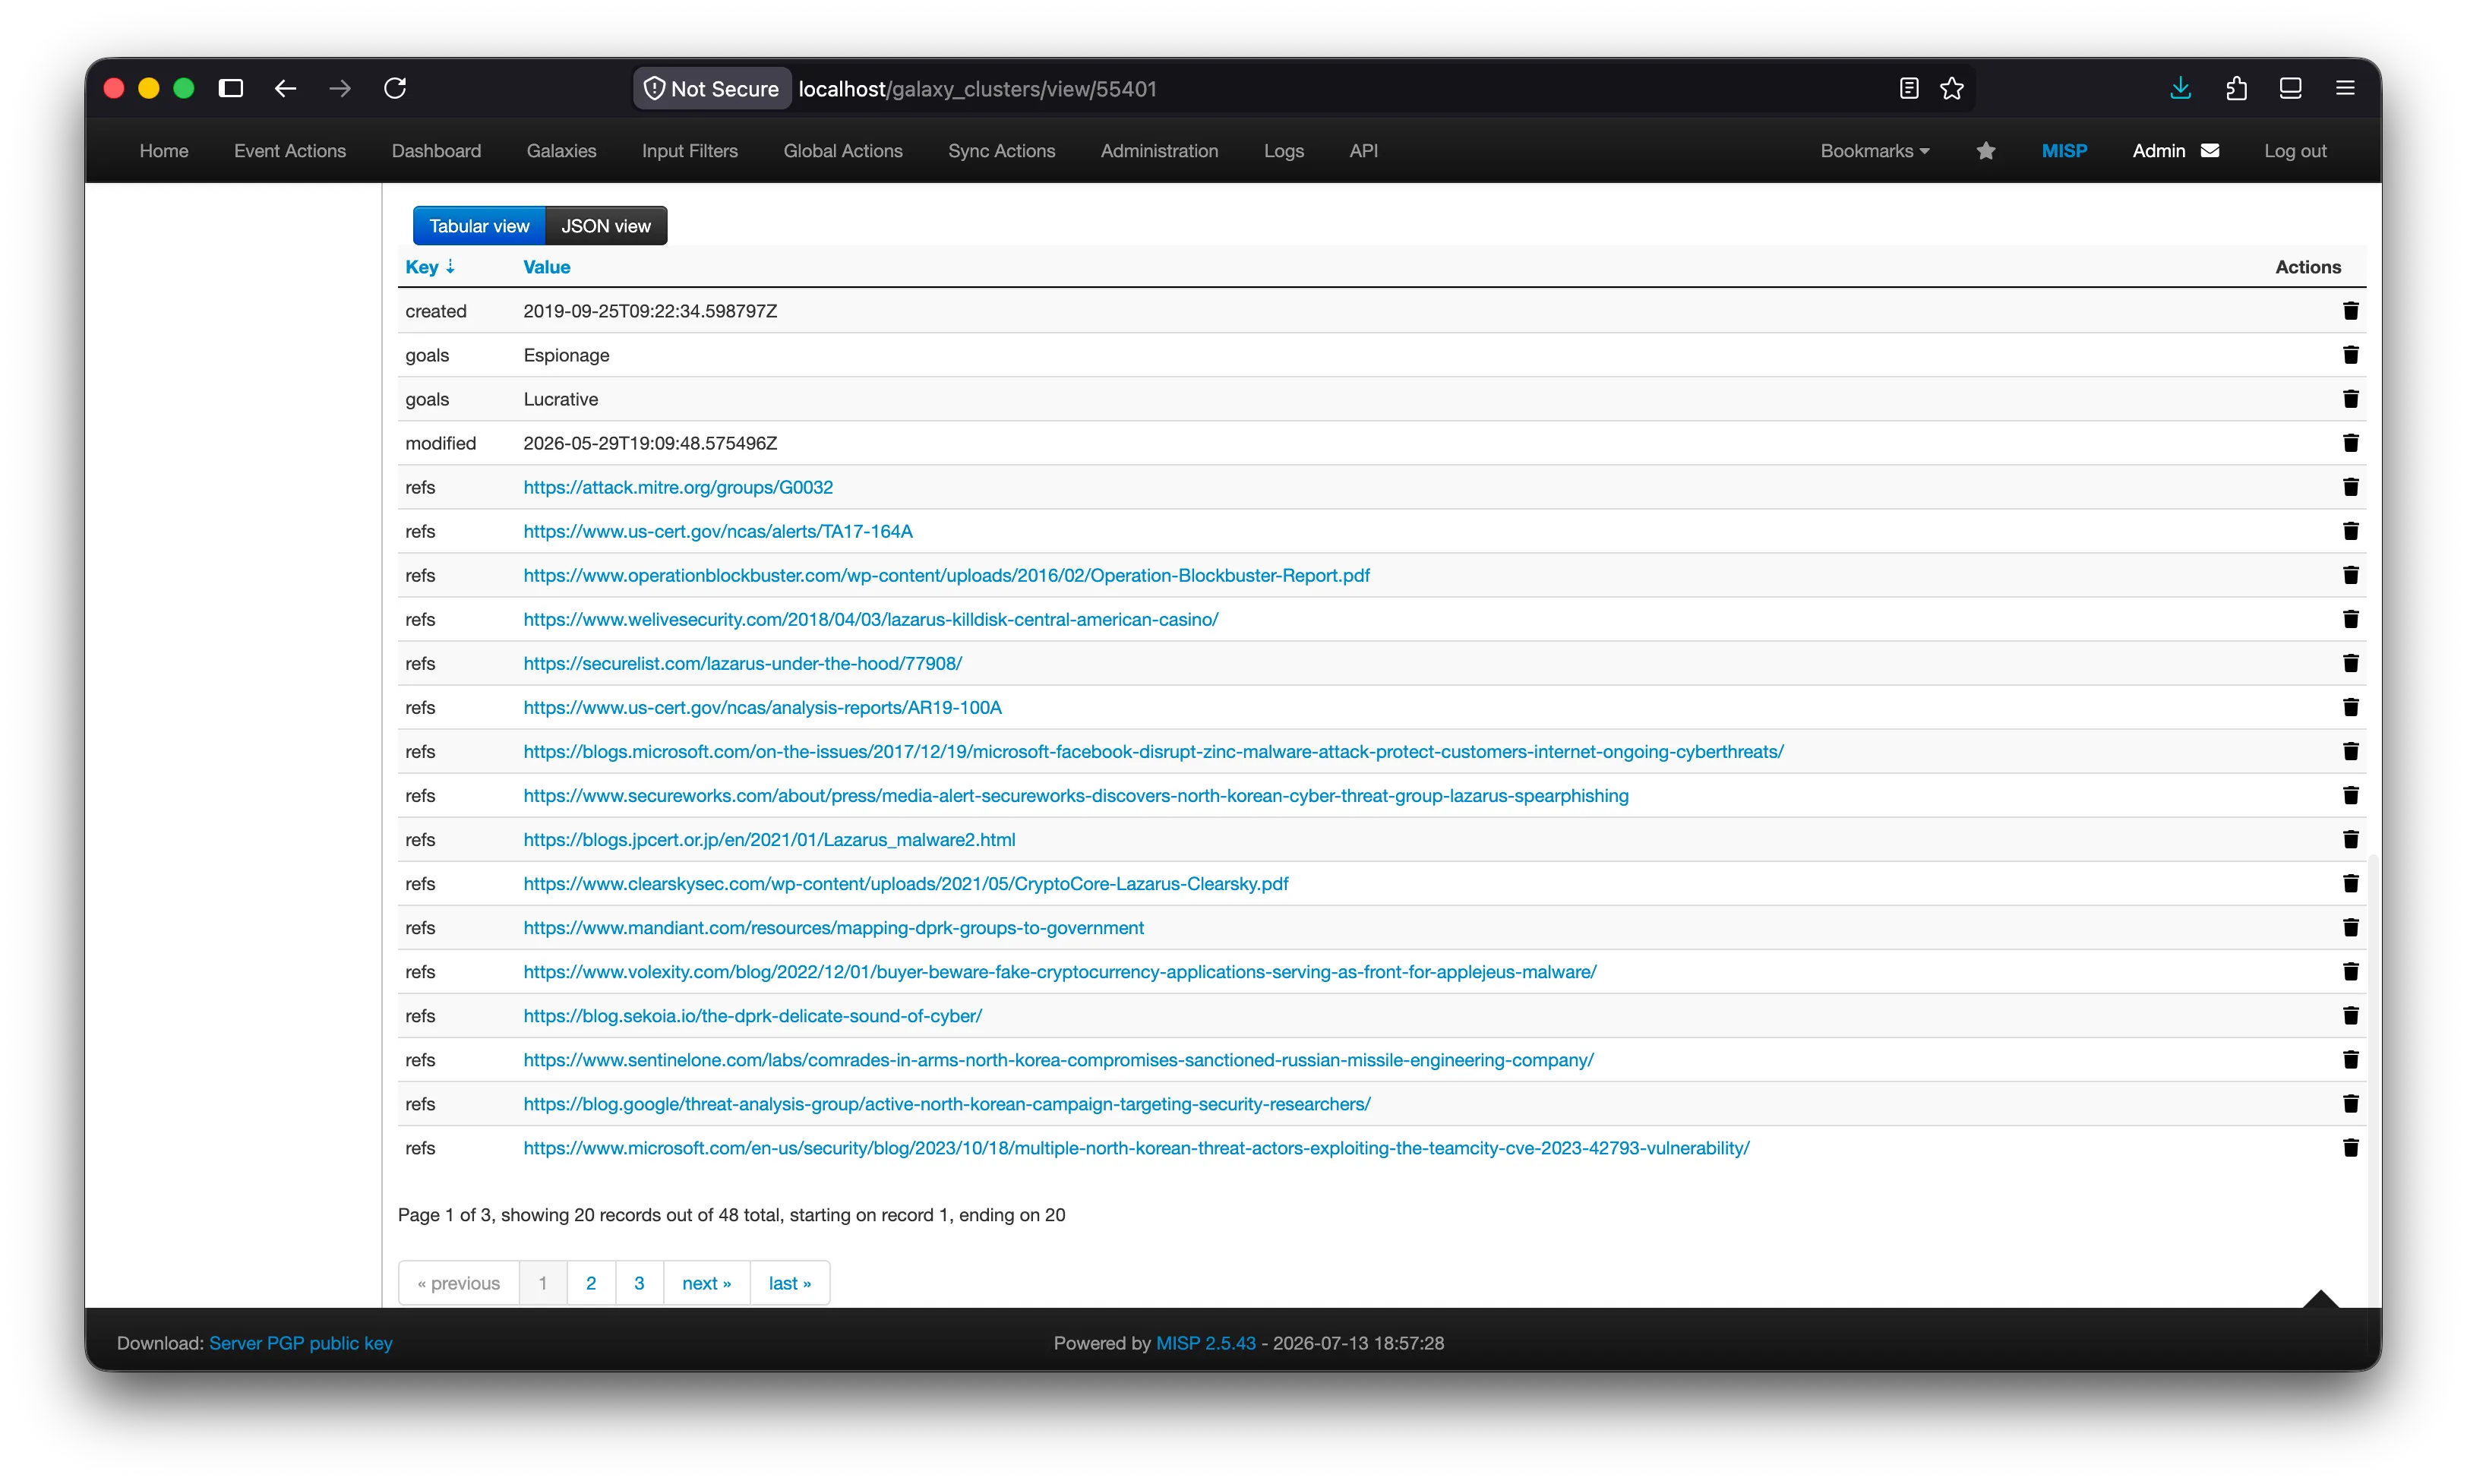Open the attack.mitre.org G0032 link
The image size is (2467, 1484).
pyautogui.click(x=678, y=487)
